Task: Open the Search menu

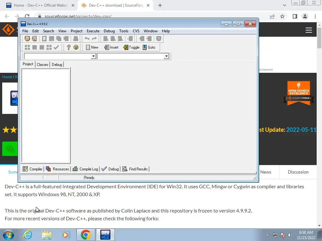Action: 48,31
